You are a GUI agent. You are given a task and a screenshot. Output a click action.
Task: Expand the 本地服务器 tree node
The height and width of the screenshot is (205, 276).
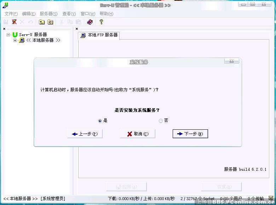pyautogui.click(x=15, y=40)
